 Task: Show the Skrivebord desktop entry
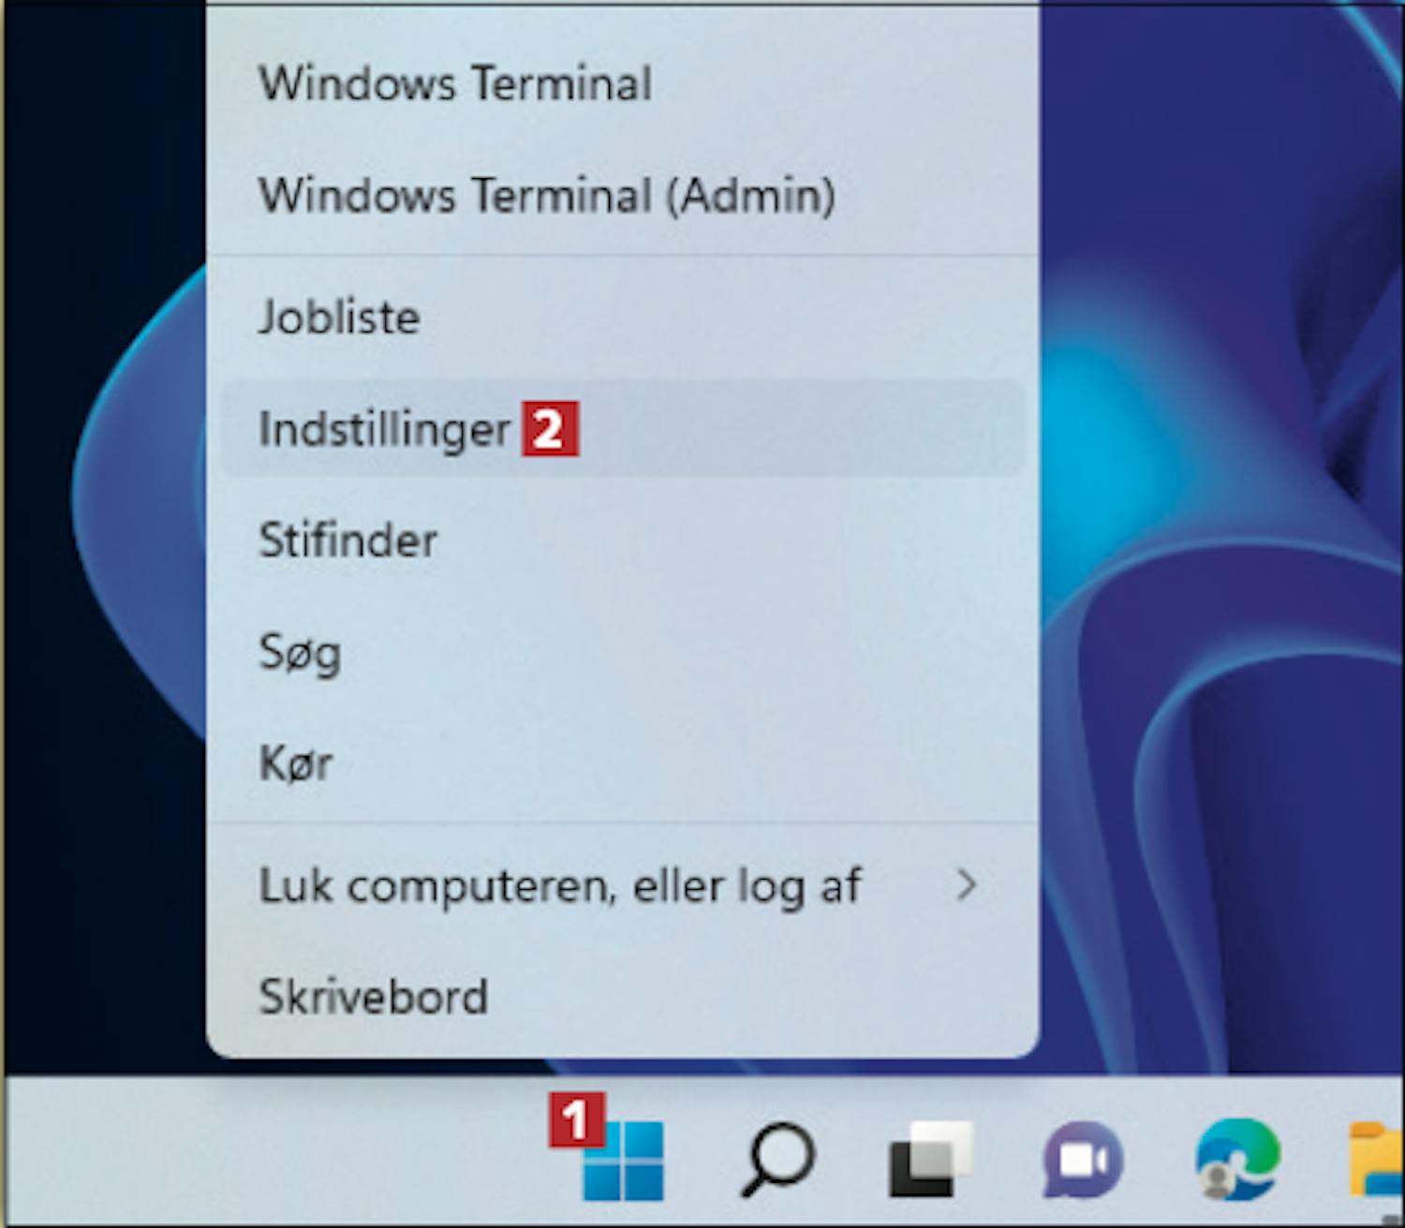coord(622,997)
